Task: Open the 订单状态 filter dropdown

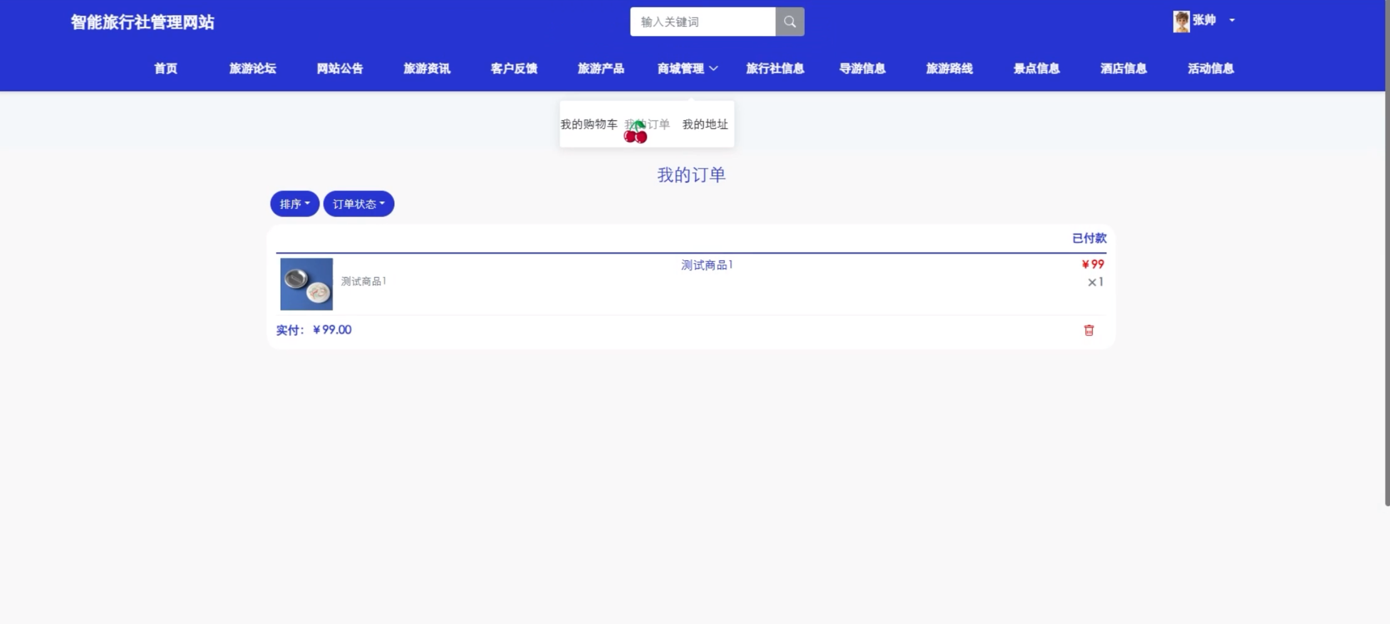Action: click(358, 204)
